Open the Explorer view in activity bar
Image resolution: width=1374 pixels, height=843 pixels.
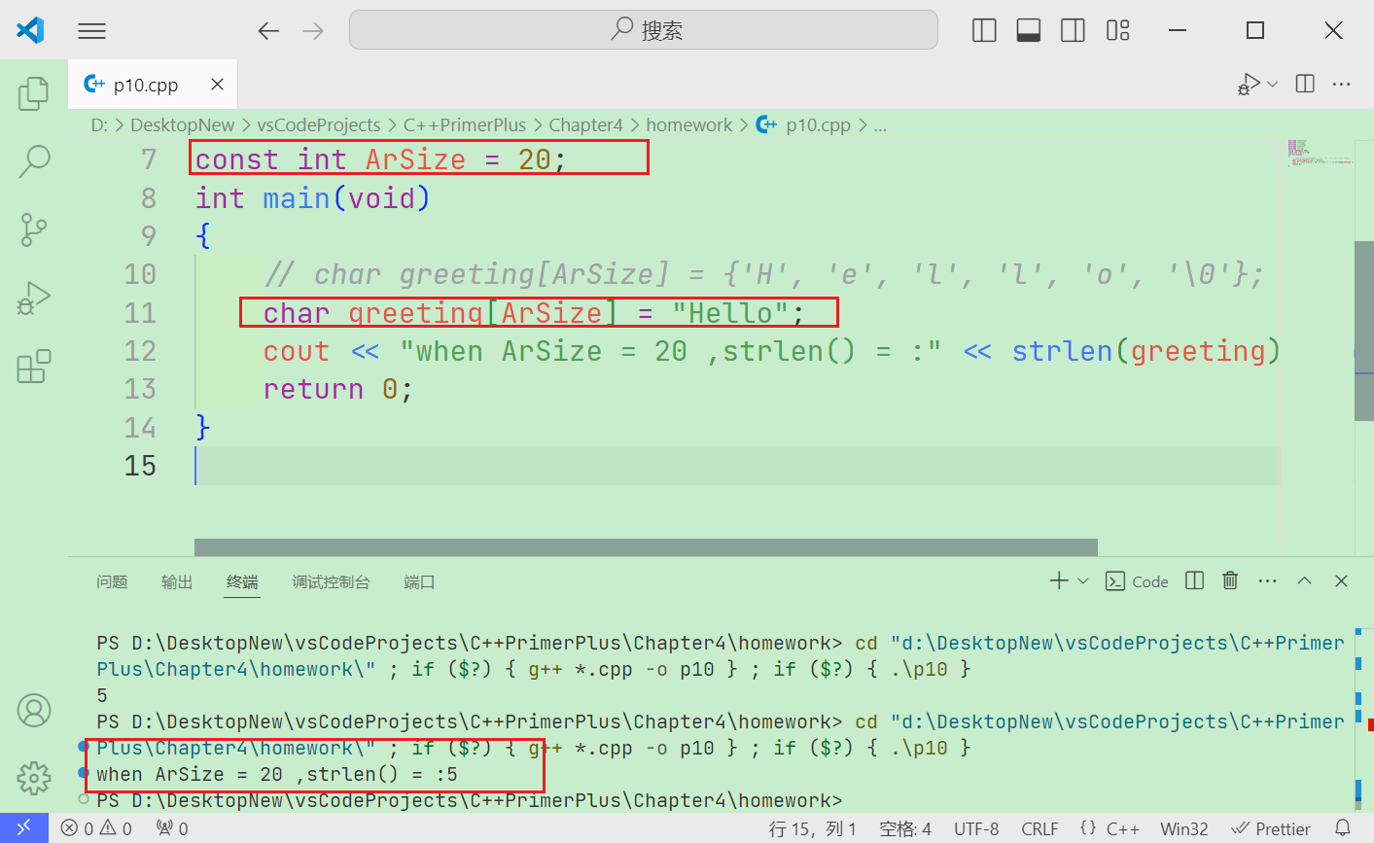click(x=34, y=93)
